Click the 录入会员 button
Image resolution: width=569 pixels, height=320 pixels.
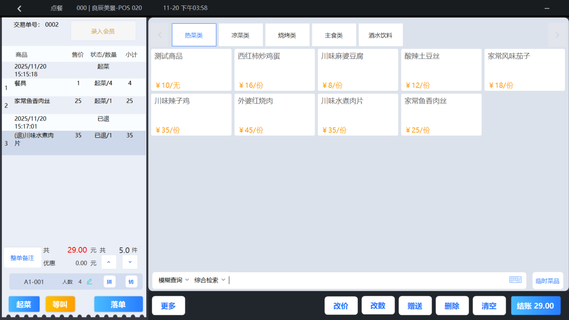pos(103,31)
